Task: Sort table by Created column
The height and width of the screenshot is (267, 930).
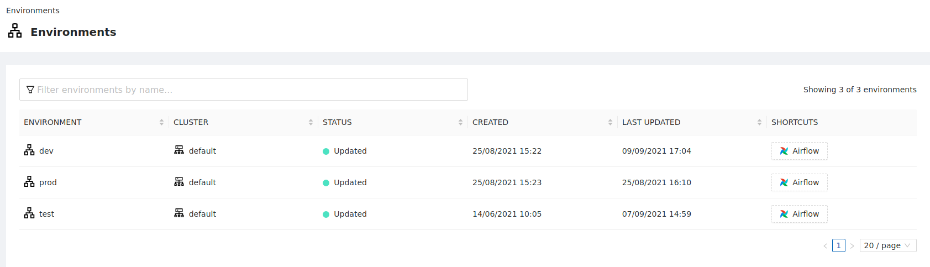Action: tap(610, 122)
